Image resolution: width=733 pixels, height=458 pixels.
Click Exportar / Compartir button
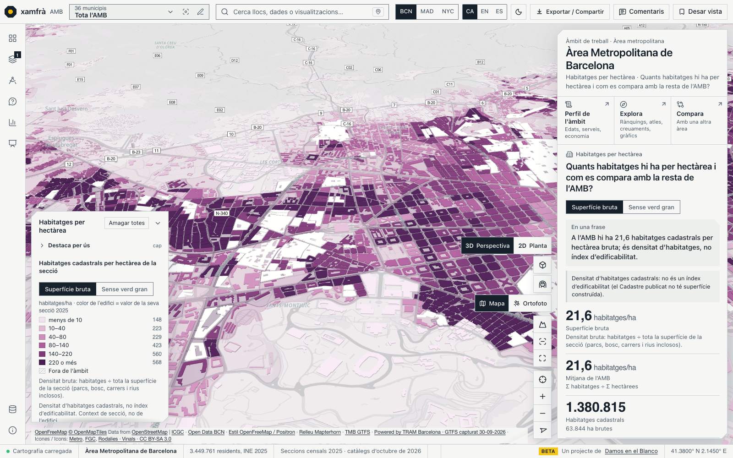tap(570, 12)
